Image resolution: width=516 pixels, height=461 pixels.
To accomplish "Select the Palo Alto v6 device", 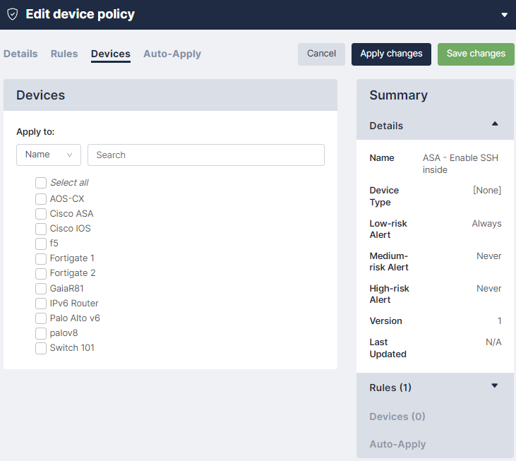I will click(x=41, y=318).
